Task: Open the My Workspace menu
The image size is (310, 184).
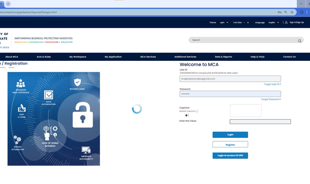Action: coord(78,57)
